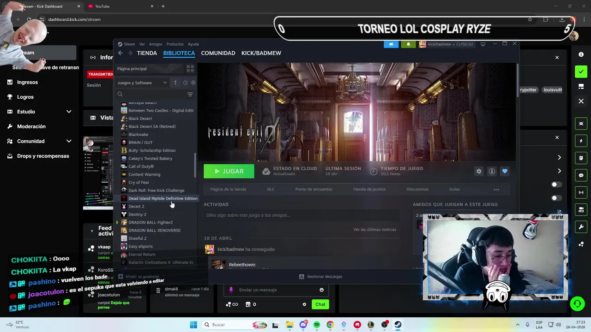Switch to COMUNIDAD tab in Steam

coord(218,53)
